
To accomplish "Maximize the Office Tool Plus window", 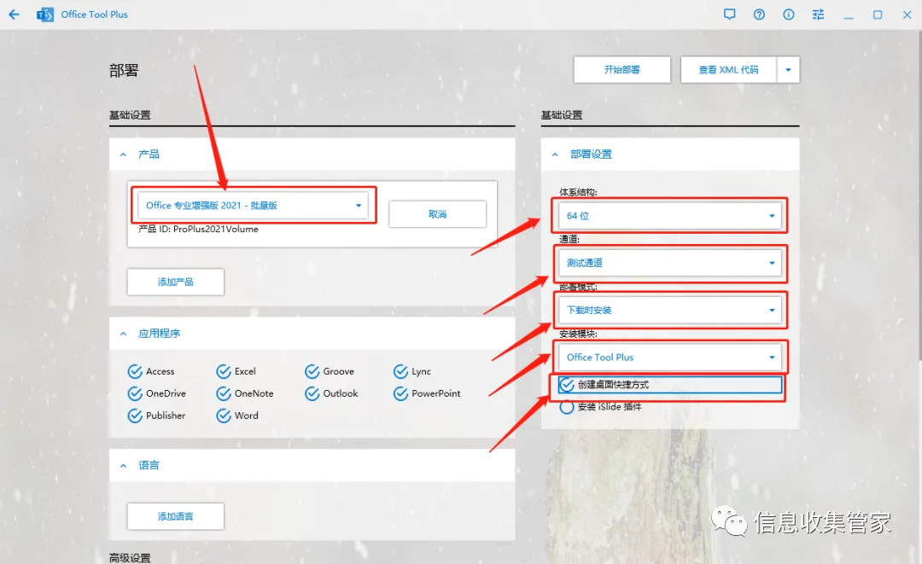I will click(x=878, y=15).
